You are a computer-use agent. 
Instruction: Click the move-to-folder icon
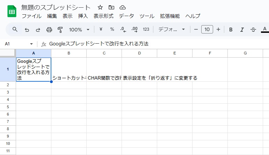(x=111, y=7)
